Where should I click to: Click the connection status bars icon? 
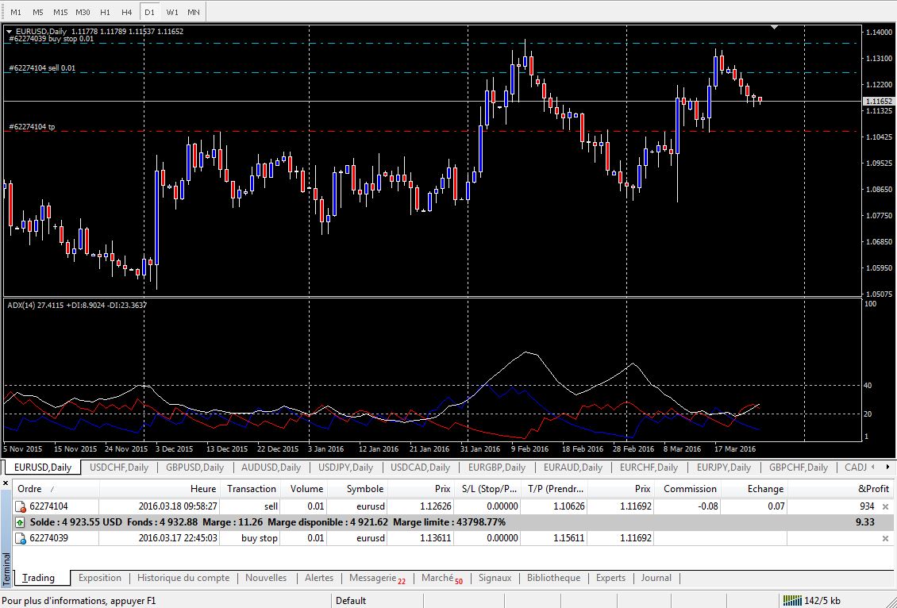[x=791, y=600]
